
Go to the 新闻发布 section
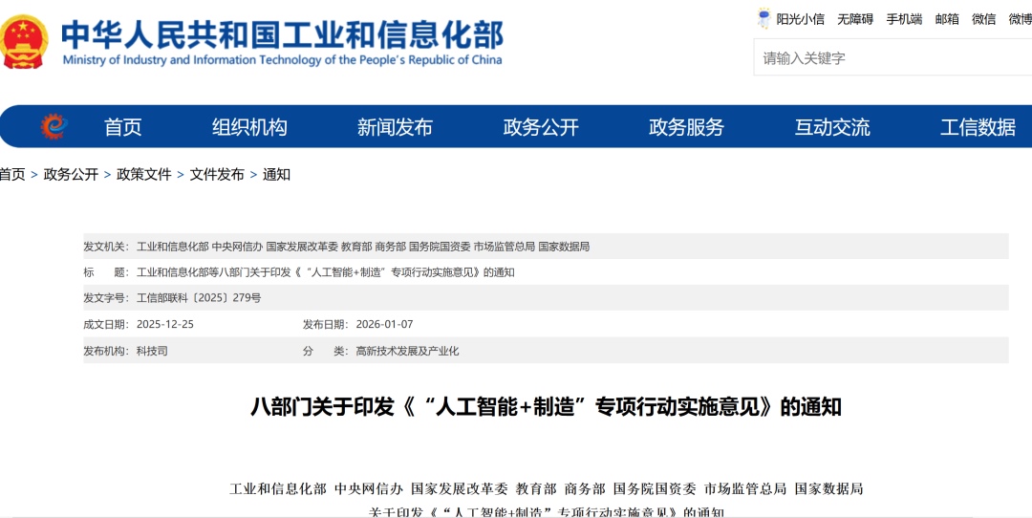[395, 127]
